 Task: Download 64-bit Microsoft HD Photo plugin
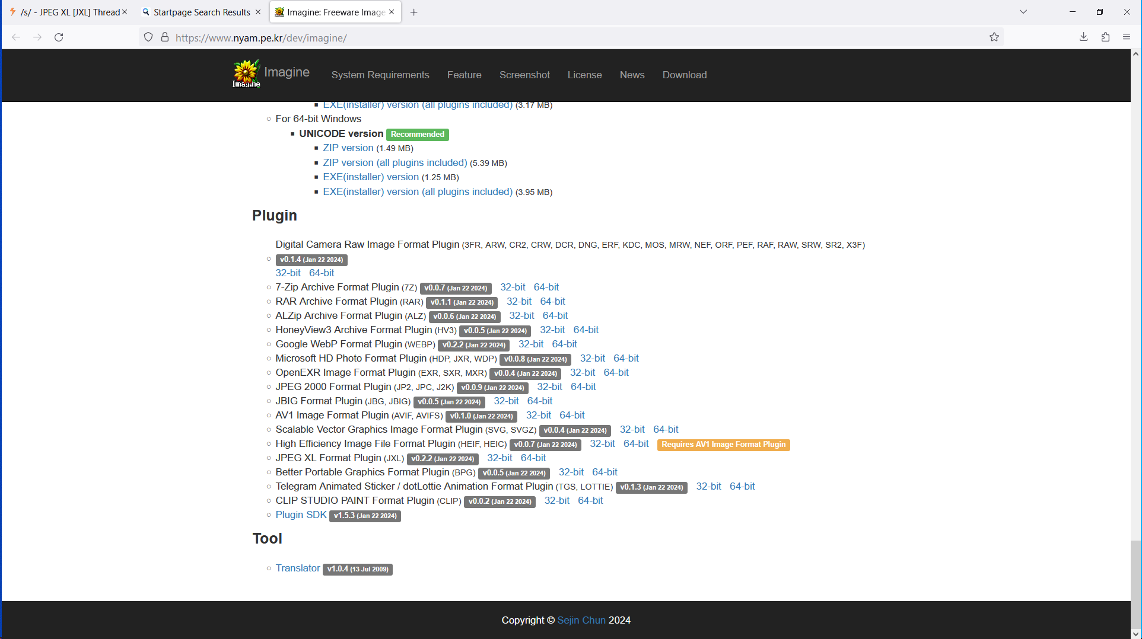(626, 358)
